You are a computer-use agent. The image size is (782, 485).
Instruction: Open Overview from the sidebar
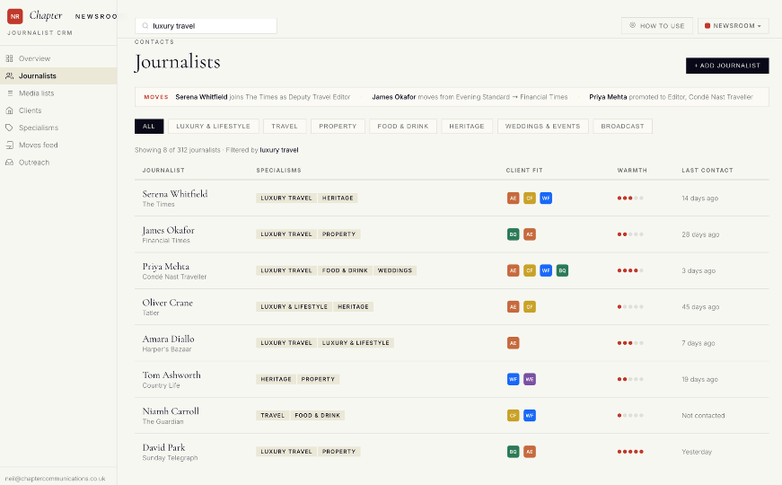pos(58,58)
